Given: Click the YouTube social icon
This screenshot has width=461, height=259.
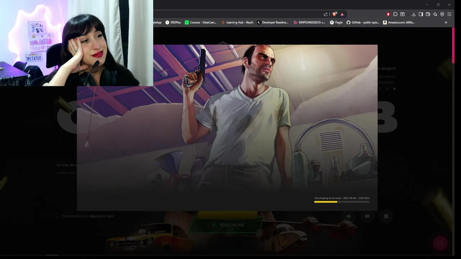Looking at the screenshot, I should pos(367,216).
